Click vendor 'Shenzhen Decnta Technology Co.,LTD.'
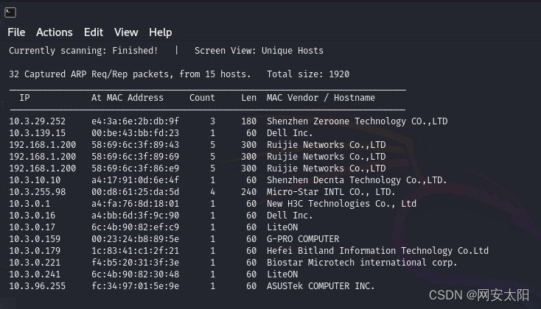The image size is (541, 309). 357,180
